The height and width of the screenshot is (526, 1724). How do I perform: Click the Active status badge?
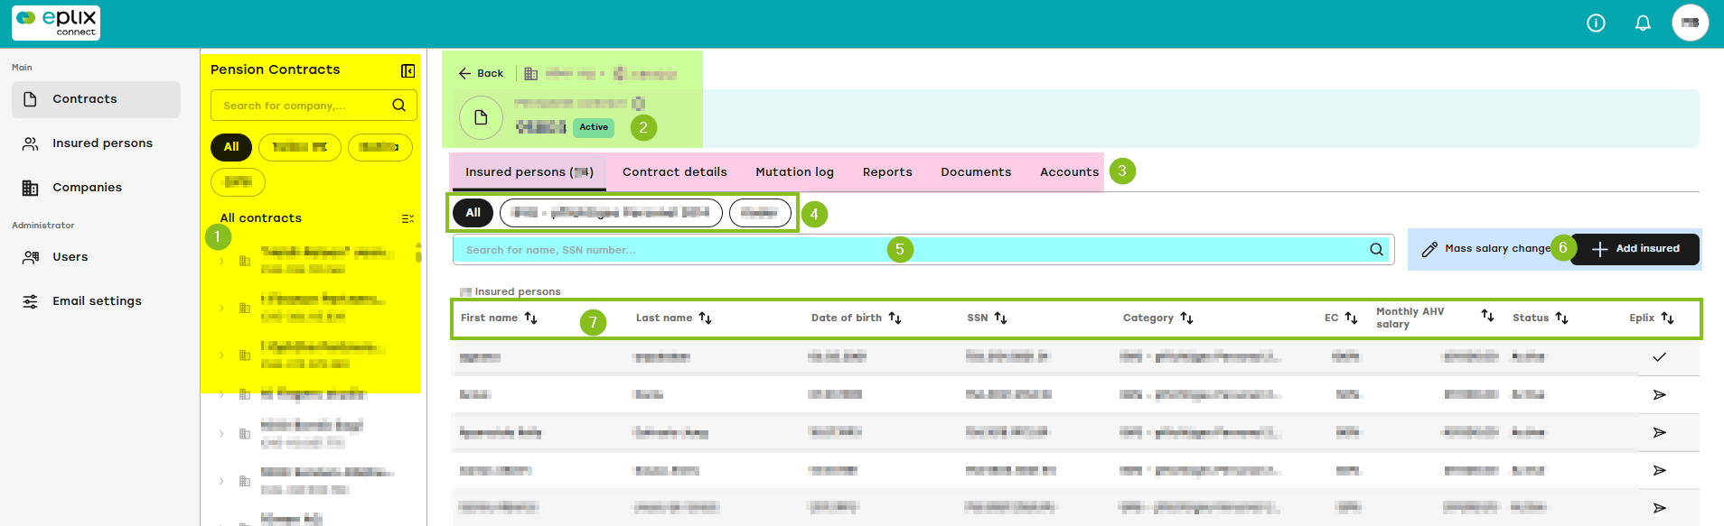pos(594,127)
